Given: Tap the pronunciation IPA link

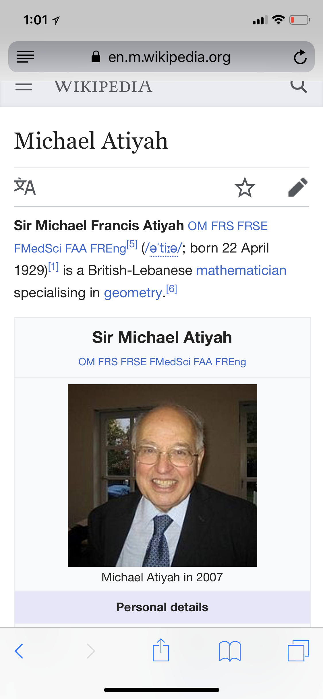Looking at the screenshot, I should coord(164,248).
